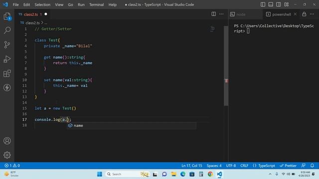Click the 'let a = new Test()' line
The height and width of the screenshot is (179, 319).
point(55,108)
